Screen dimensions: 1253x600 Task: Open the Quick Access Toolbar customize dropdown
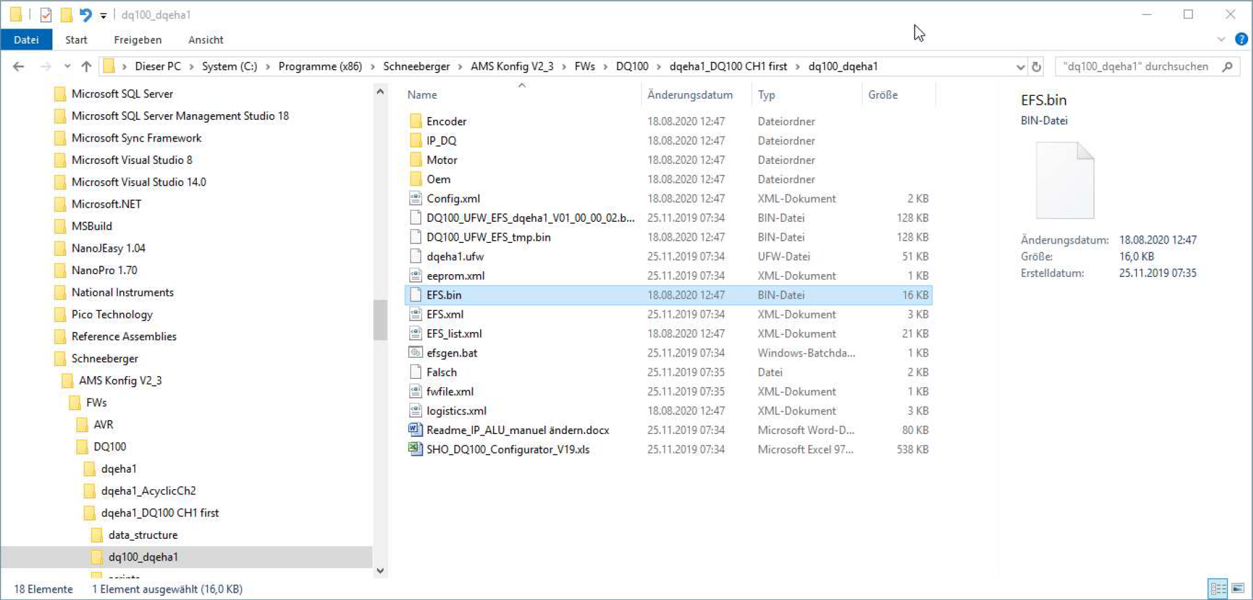coord(104,15)
